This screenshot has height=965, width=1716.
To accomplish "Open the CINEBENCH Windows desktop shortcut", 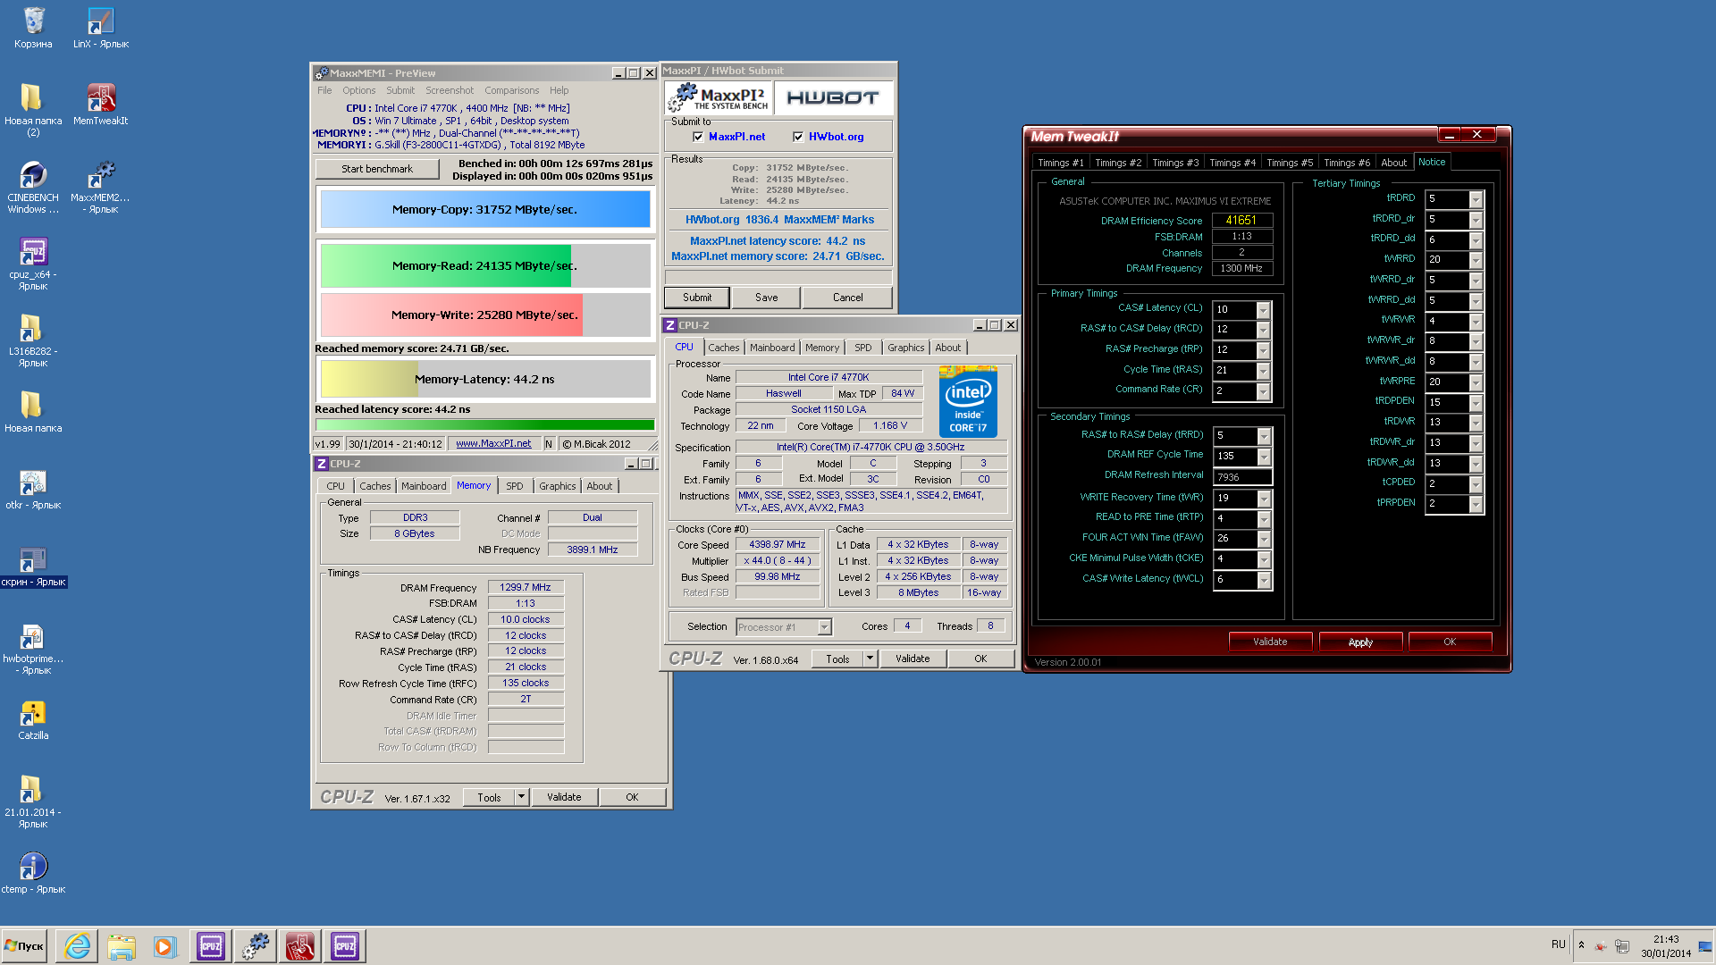I will pyautogui.click(x=33, y=187).
